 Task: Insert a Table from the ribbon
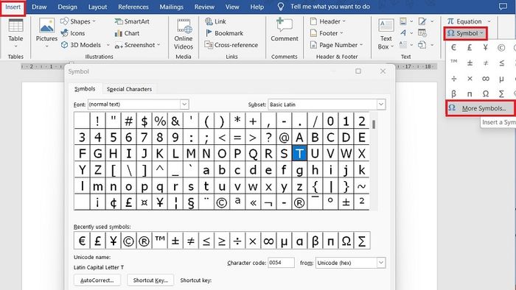[x=15, y=26]
